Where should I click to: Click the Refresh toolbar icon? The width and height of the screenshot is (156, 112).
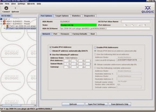15,8
